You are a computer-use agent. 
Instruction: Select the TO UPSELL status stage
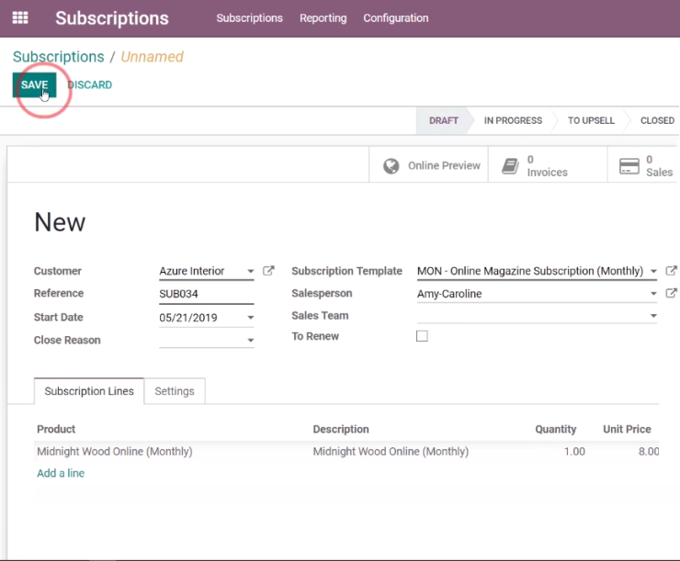pos(591,120)
